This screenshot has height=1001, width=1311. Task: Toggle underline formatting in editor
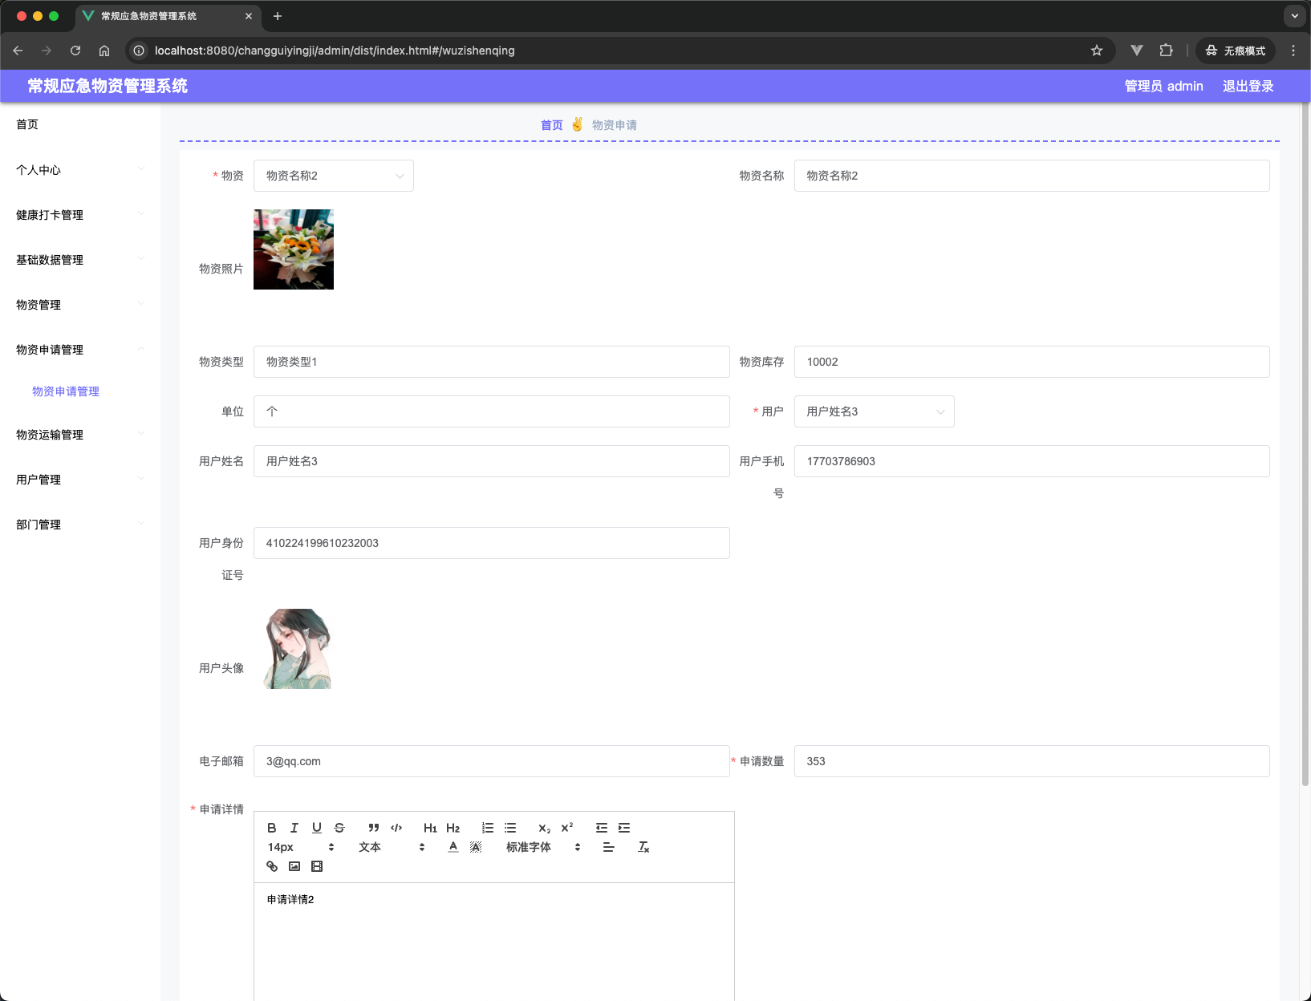[317, 828]
